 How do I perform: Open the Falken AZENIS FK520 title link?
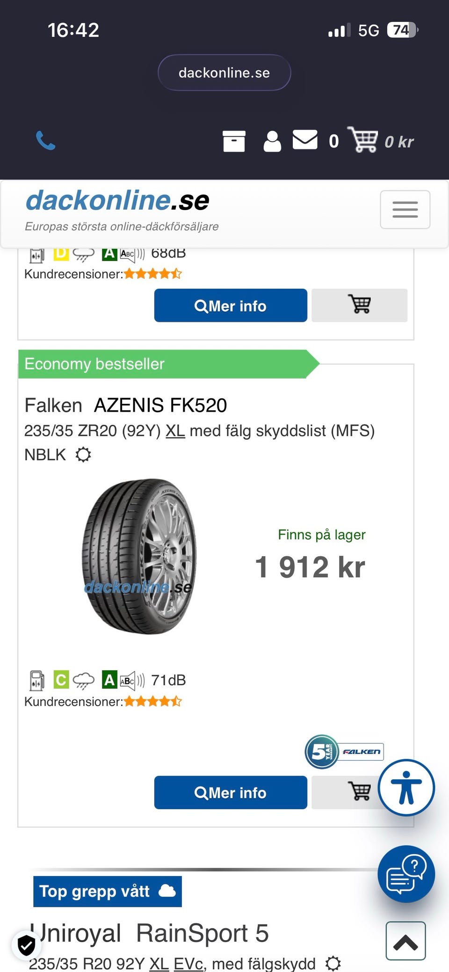tap(125, 405)
